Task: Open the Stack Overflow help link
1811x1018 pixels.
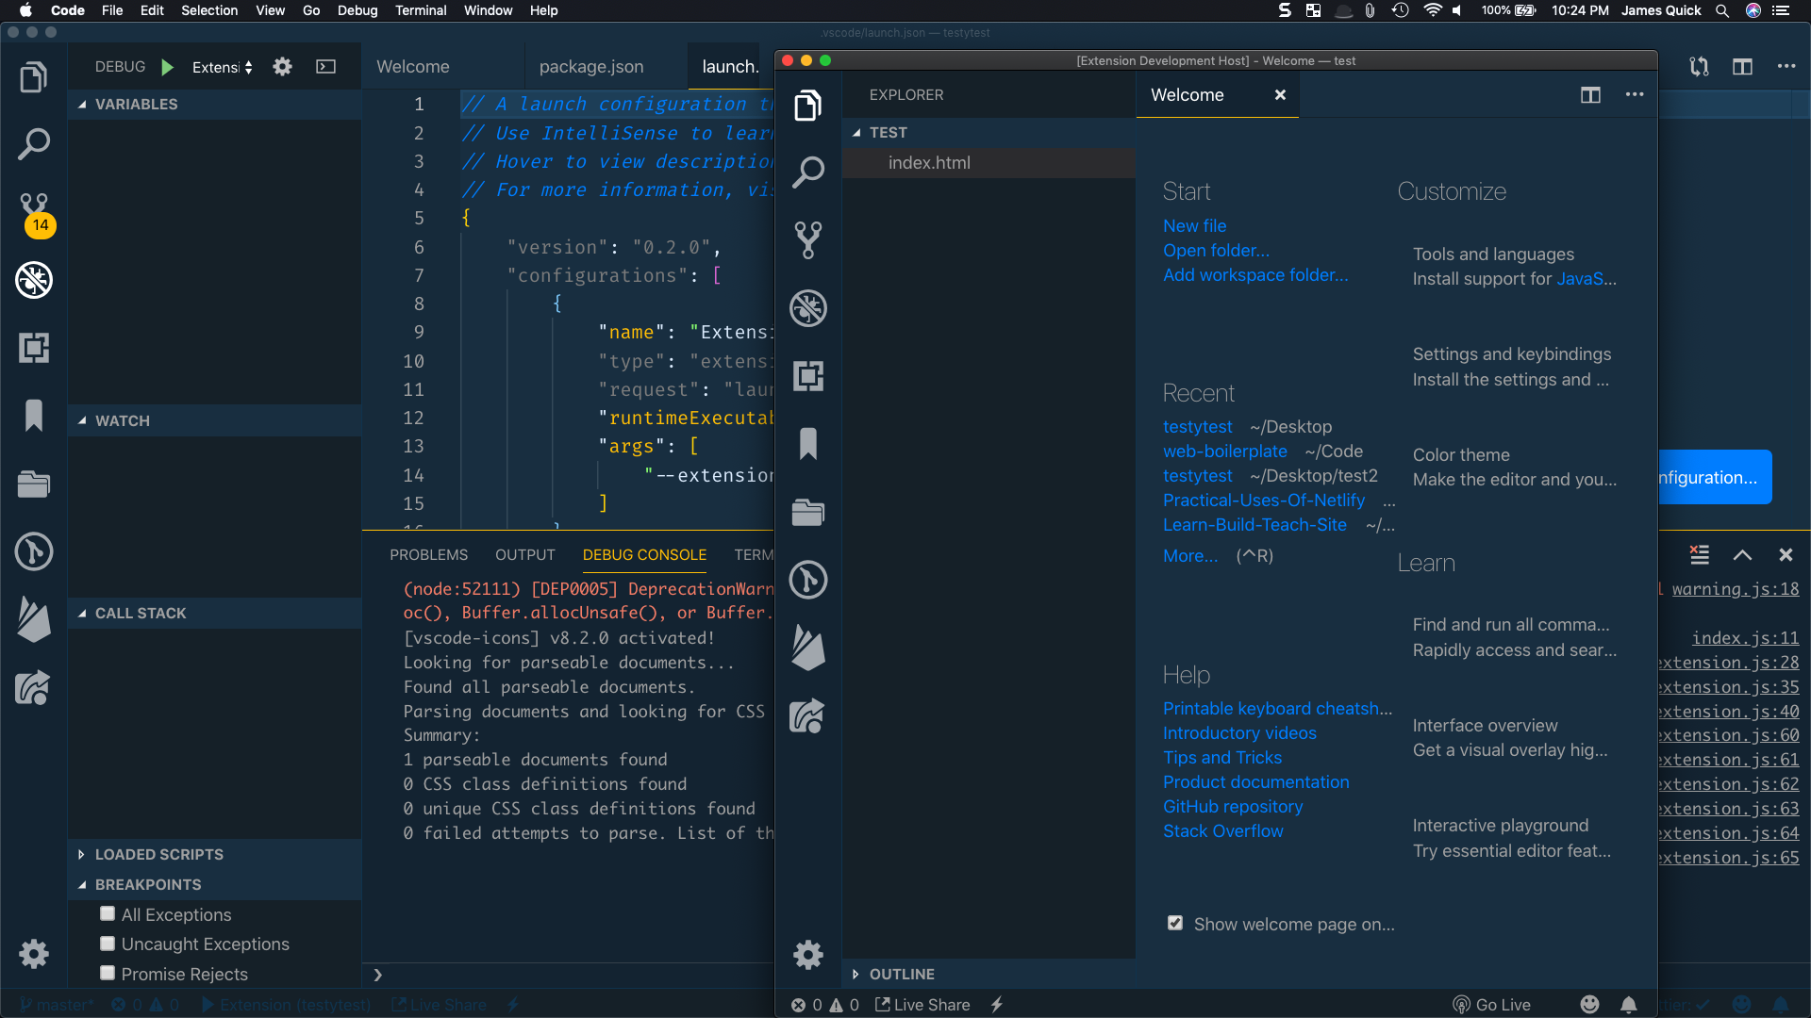Action: (x=1222, y=831)
